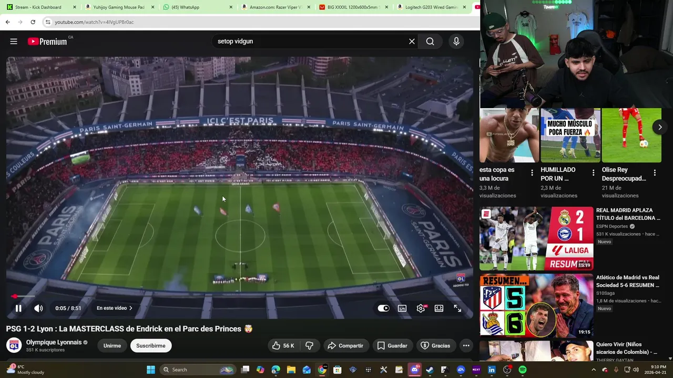The width and height of the screenshot is (673, 378).
Task: Open more actions menu next to Gracias
Action: pos(466,345)
